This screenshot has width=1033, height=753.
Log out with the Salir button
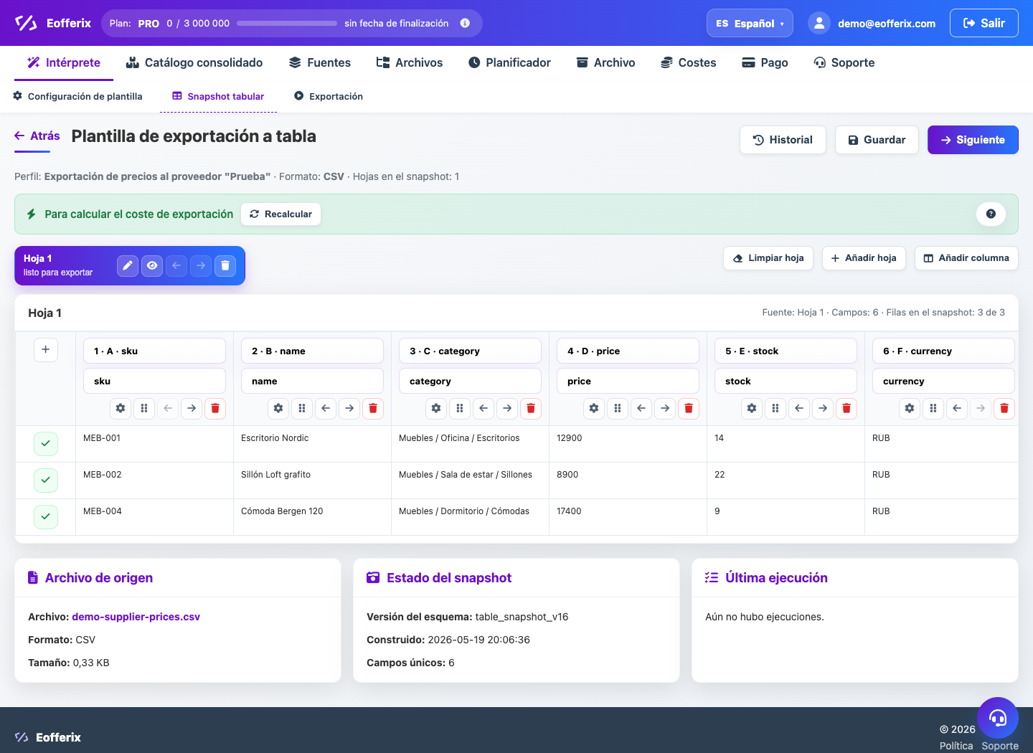pos(984,23)
